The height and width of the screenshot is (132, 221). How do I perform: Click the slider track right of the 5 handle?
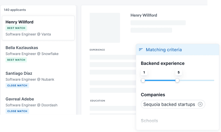pyautogui.click(x=197, y=80)
